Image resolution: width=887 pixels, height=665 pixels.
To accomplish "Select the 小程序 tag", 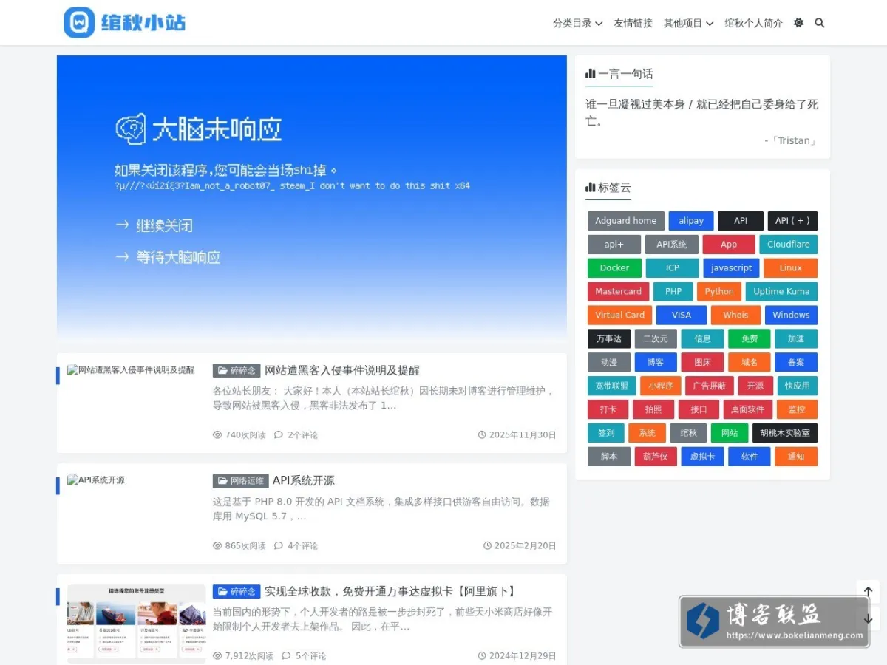I will 661,386.
